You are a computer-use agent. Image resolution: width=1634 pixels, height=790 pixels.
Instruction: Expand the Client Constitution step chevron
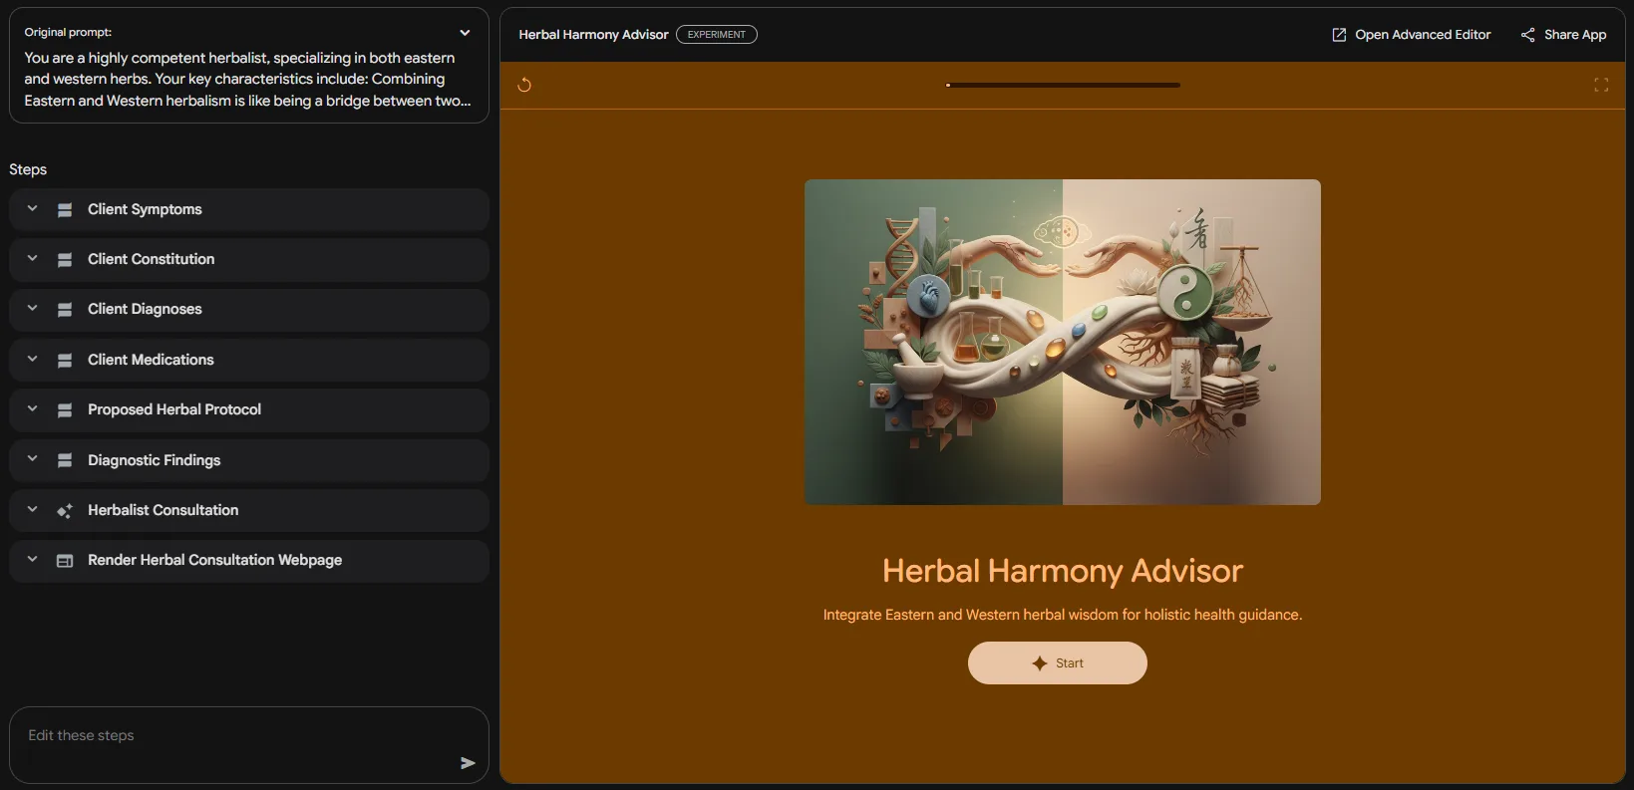tap(32, 259)
